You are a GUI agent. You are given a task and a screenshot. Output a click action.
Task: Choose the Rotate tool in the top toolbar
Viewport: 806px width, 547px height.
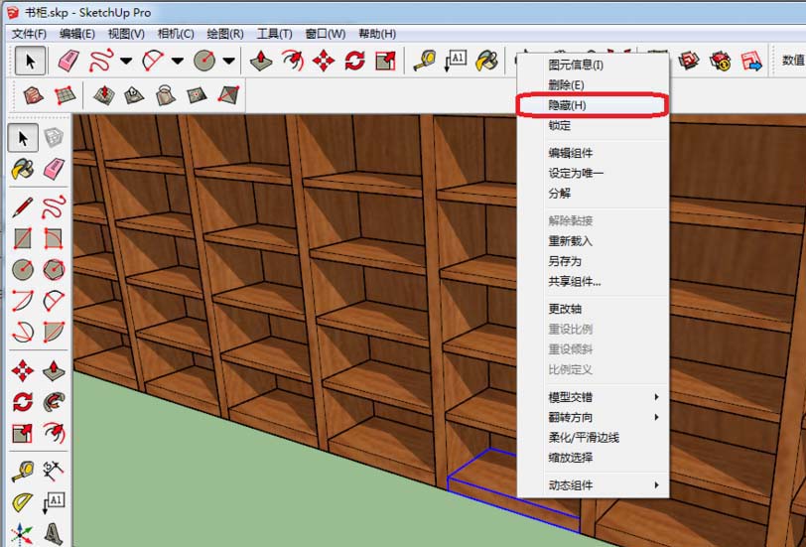[354, 61]
